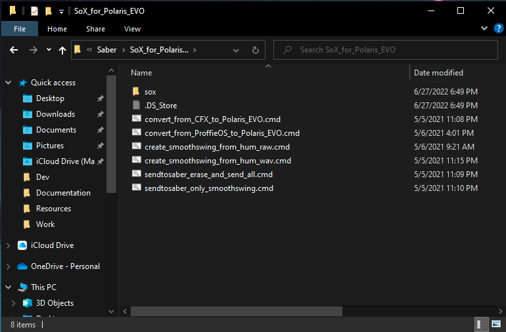Screen dimensions: 506x332
Task: Click the Properties icon in title bar
Action: (34, 11)
